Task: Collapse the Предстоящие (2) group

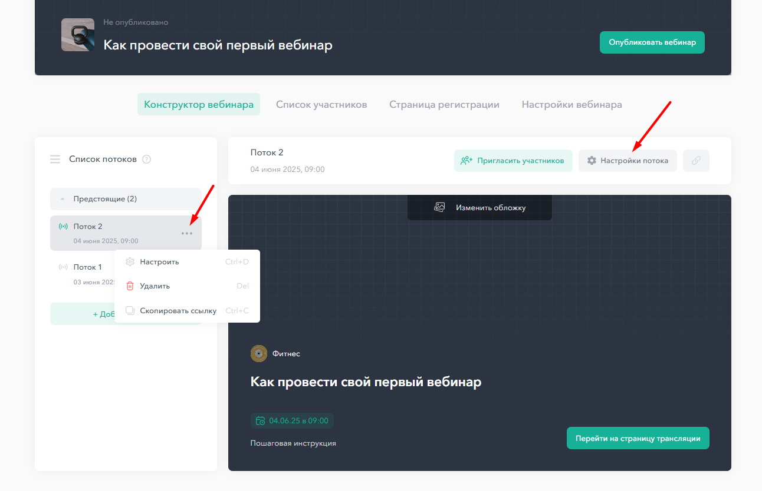Action: tap(126, 199)
